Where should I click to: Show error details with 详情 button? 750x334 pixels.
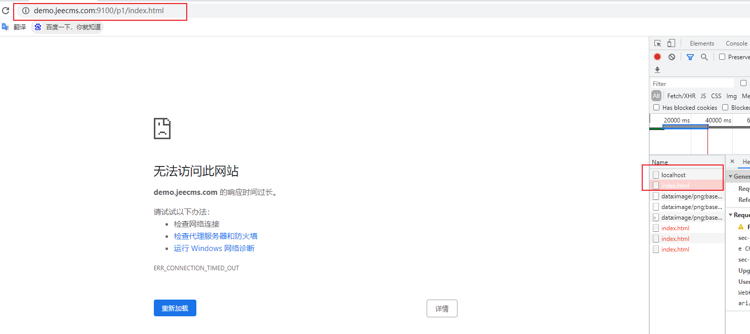[x=442, y=308]
